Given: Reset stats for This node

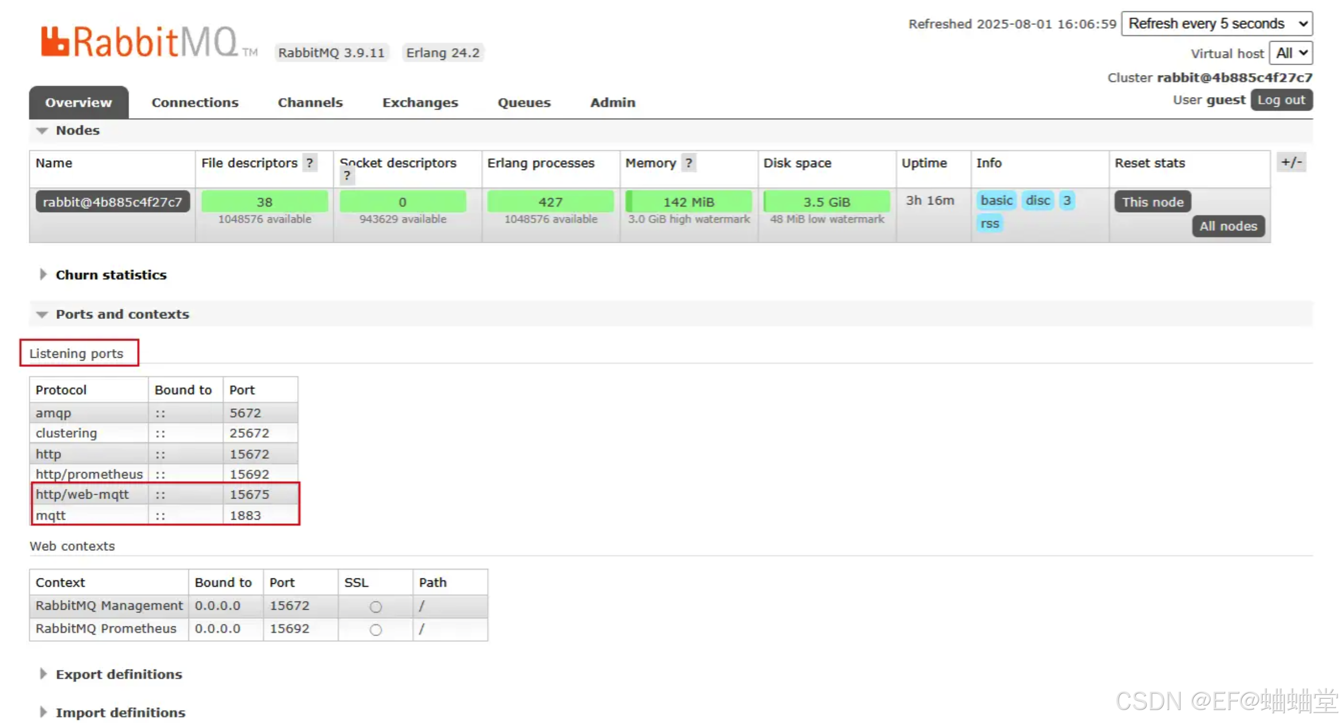Looking at the screenshot, I should coord(1153,202).
